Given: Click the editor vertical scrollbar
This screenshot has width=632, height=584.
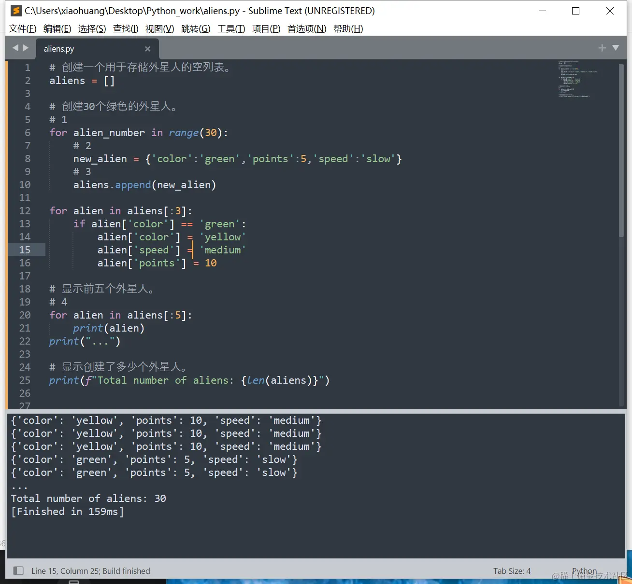Looking at the screenshot, I should 621,150.
